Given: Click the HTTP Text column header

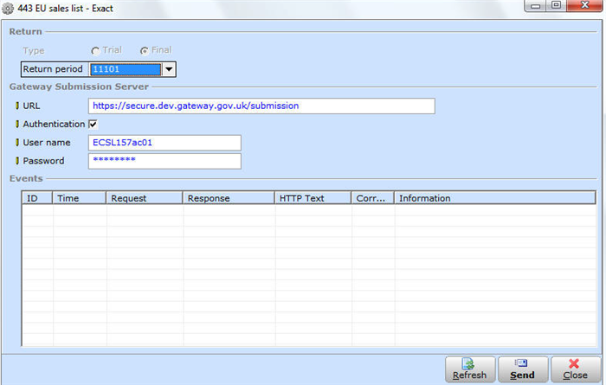Looking at the screenshot, I should point(313,198).
